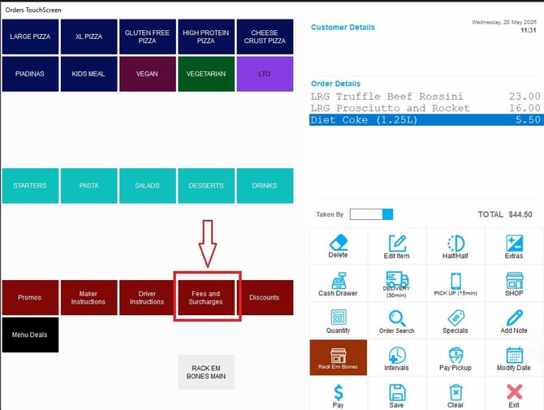This screenshot has width=544, height=410.
Task: Select LRG Prosciutto and Rocket order line
Action: [x=425, y=108]
